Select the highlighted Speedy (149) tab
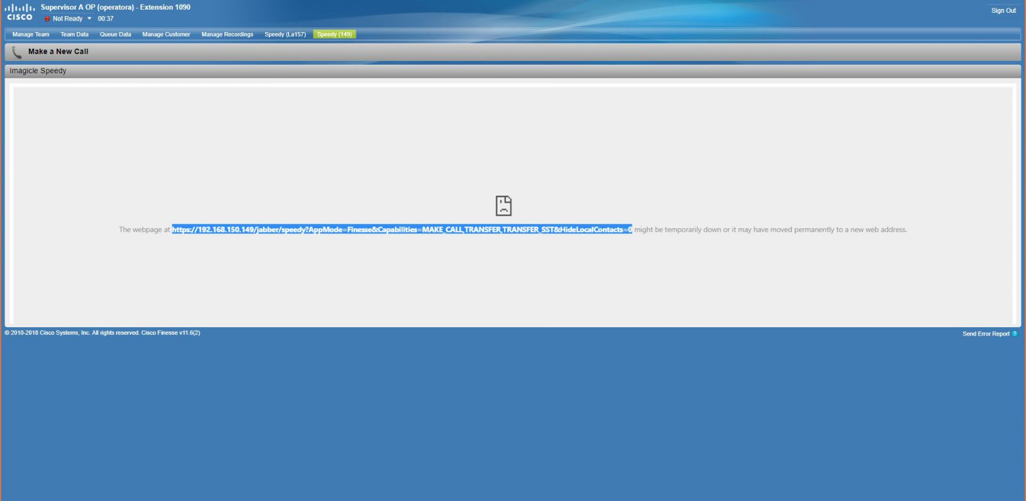 [334, 35]
